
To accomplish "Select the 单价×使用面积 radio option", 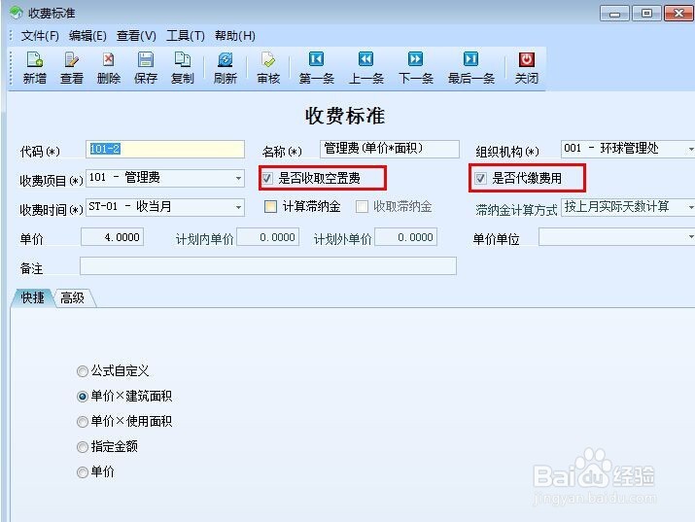I will (83, 422).
